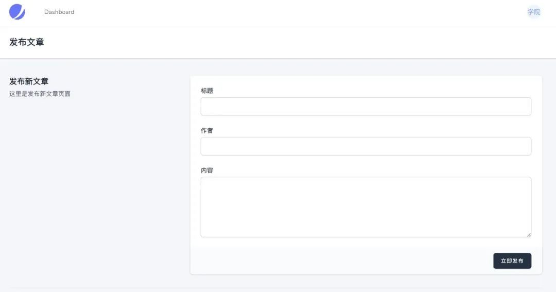Click the 标题 field label

(207, 91)
